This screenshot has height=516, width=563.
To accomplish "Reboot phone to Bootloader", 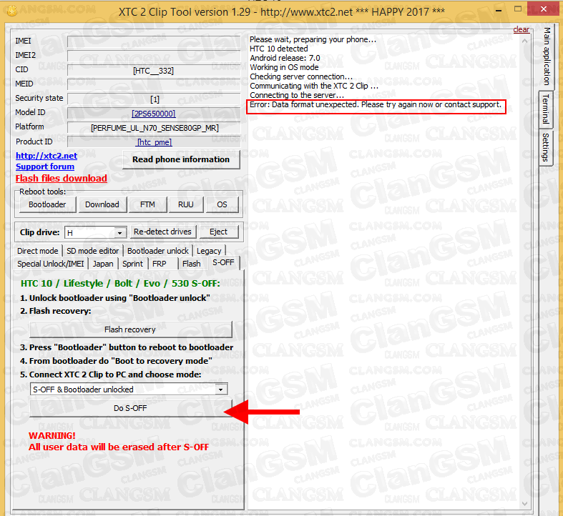I will pyautogui.click(x=47, y=204).
